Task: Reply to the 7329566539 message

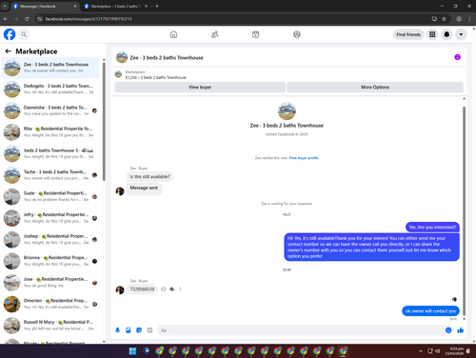Action: click(x=172, y=289)
